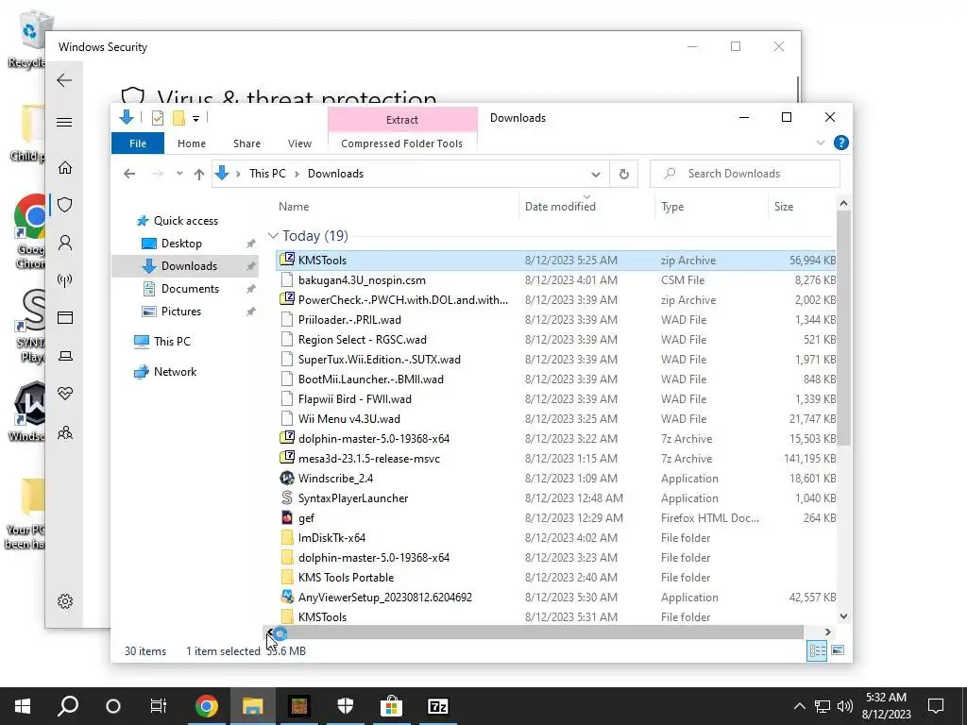The image size is (967, 725).
Task: Open Family options icon in Windows Security
Action: (65, 432)
